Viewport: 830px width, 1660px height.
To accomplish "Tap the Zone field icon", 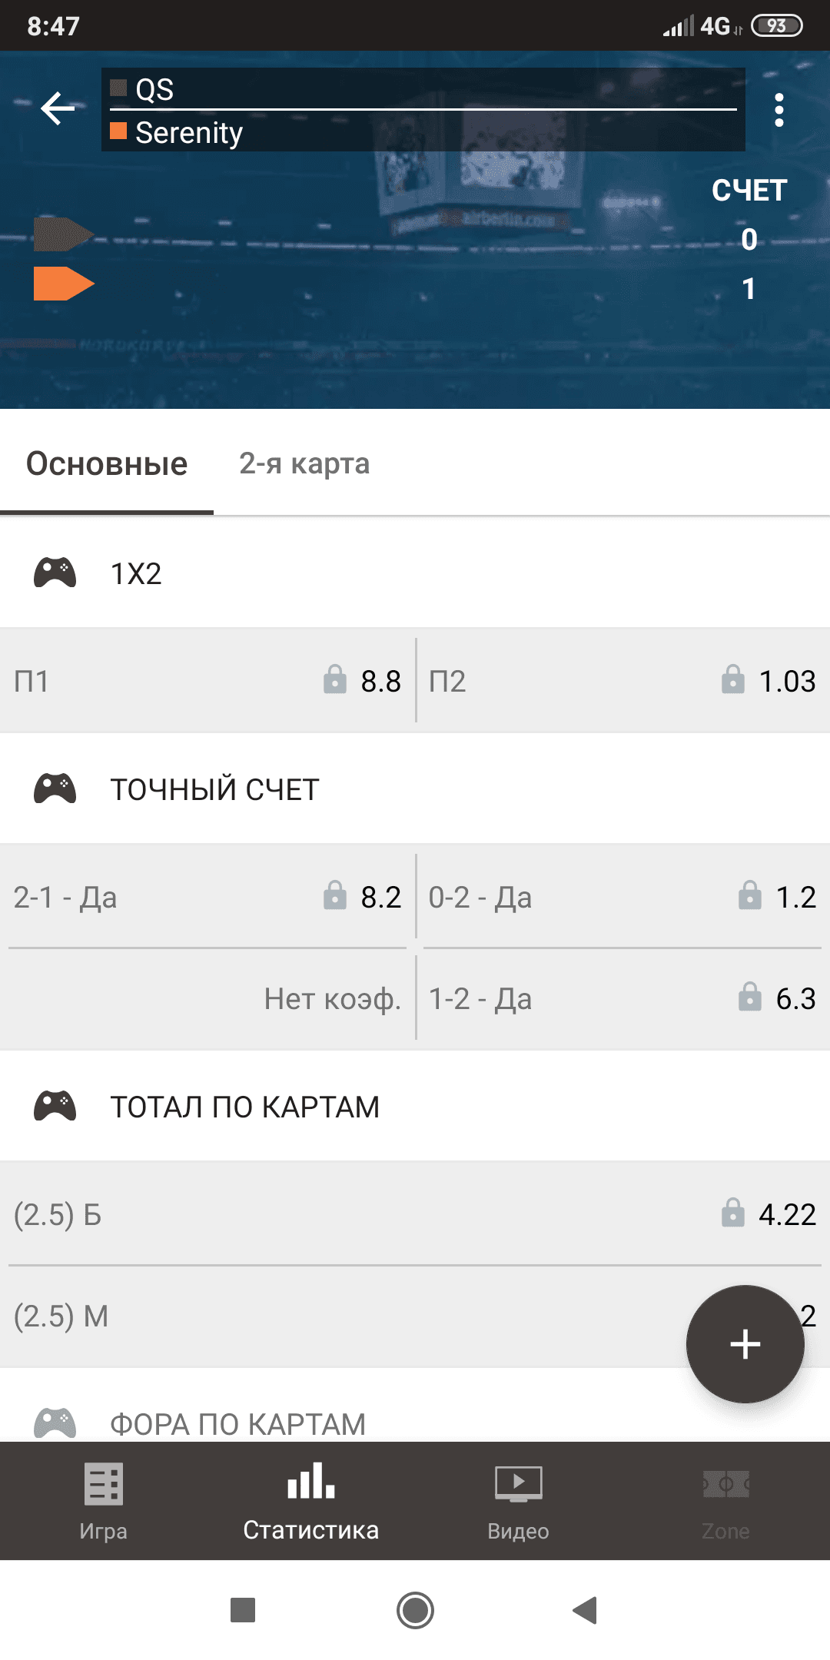I will pos(725,1483).
